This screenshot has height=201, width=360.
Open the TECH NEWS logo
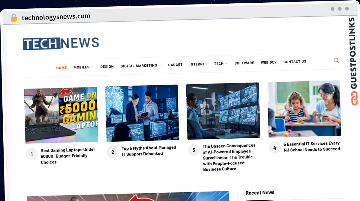(61, 43)
